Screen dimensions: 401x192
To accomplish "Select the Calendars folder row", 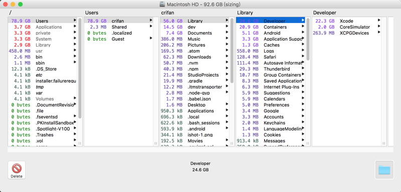I will (271, 99).
